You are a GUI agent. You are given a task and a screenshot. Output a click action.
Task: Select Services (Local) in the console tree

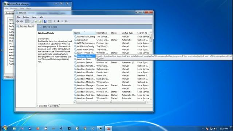27,26
